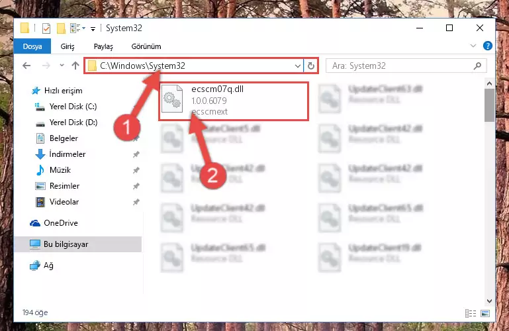
Task: Open the Help question mark icon
Action: pyautogui.click(x=488, y=46)
